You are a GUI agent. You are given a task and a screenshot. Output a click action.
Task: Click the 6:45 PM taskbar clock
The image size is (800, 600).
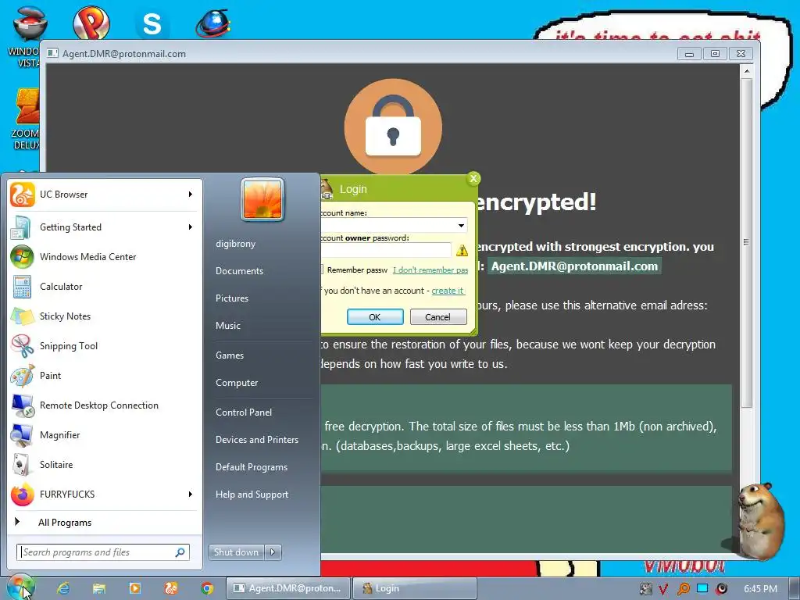(760, 589)
